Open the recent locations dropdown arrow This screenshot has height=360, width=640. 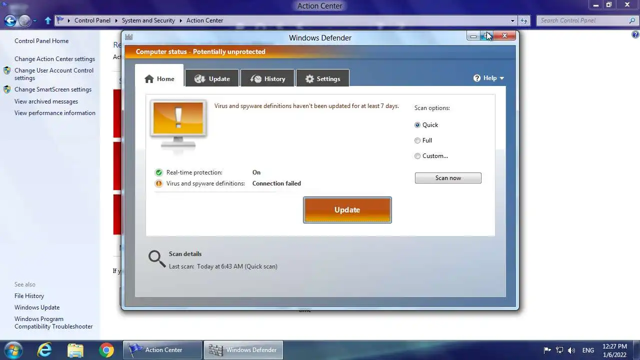point(35,21)
